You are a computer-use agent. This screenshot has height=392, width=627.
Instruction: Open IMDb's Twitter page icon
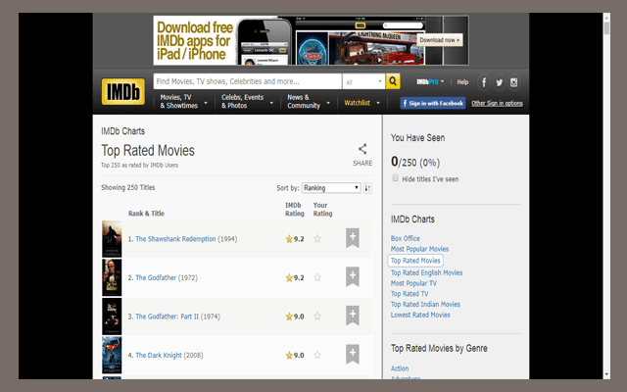pos(499,82)
